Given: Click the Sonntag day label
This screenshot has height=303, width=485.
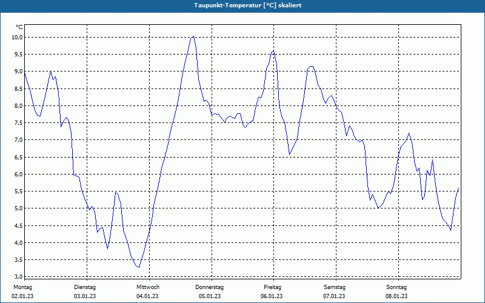Looking at the screenshot, I should [396, 287].
